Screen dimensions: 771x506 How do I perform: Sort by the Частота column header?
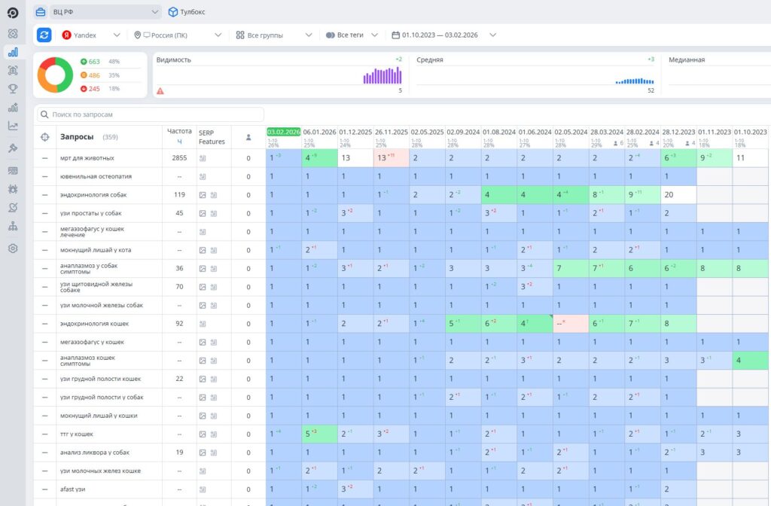coord(179,131)
